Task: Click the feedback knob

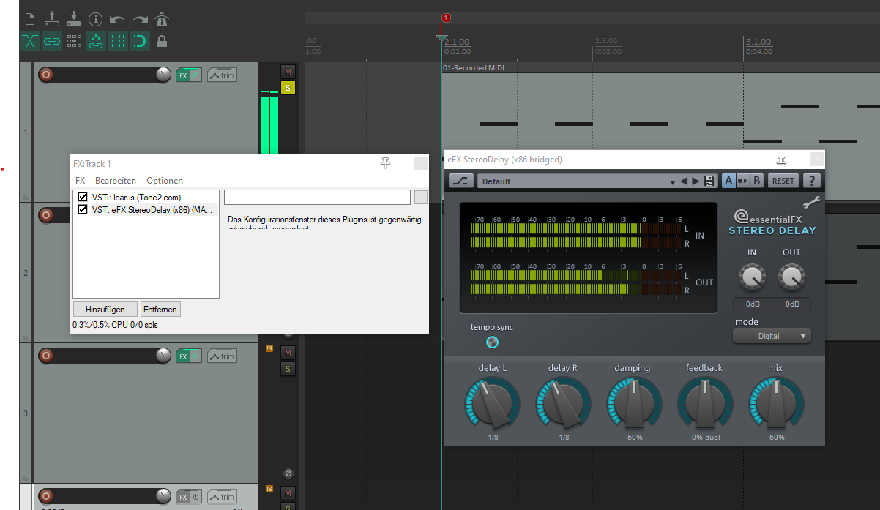Action: [704, 404]
